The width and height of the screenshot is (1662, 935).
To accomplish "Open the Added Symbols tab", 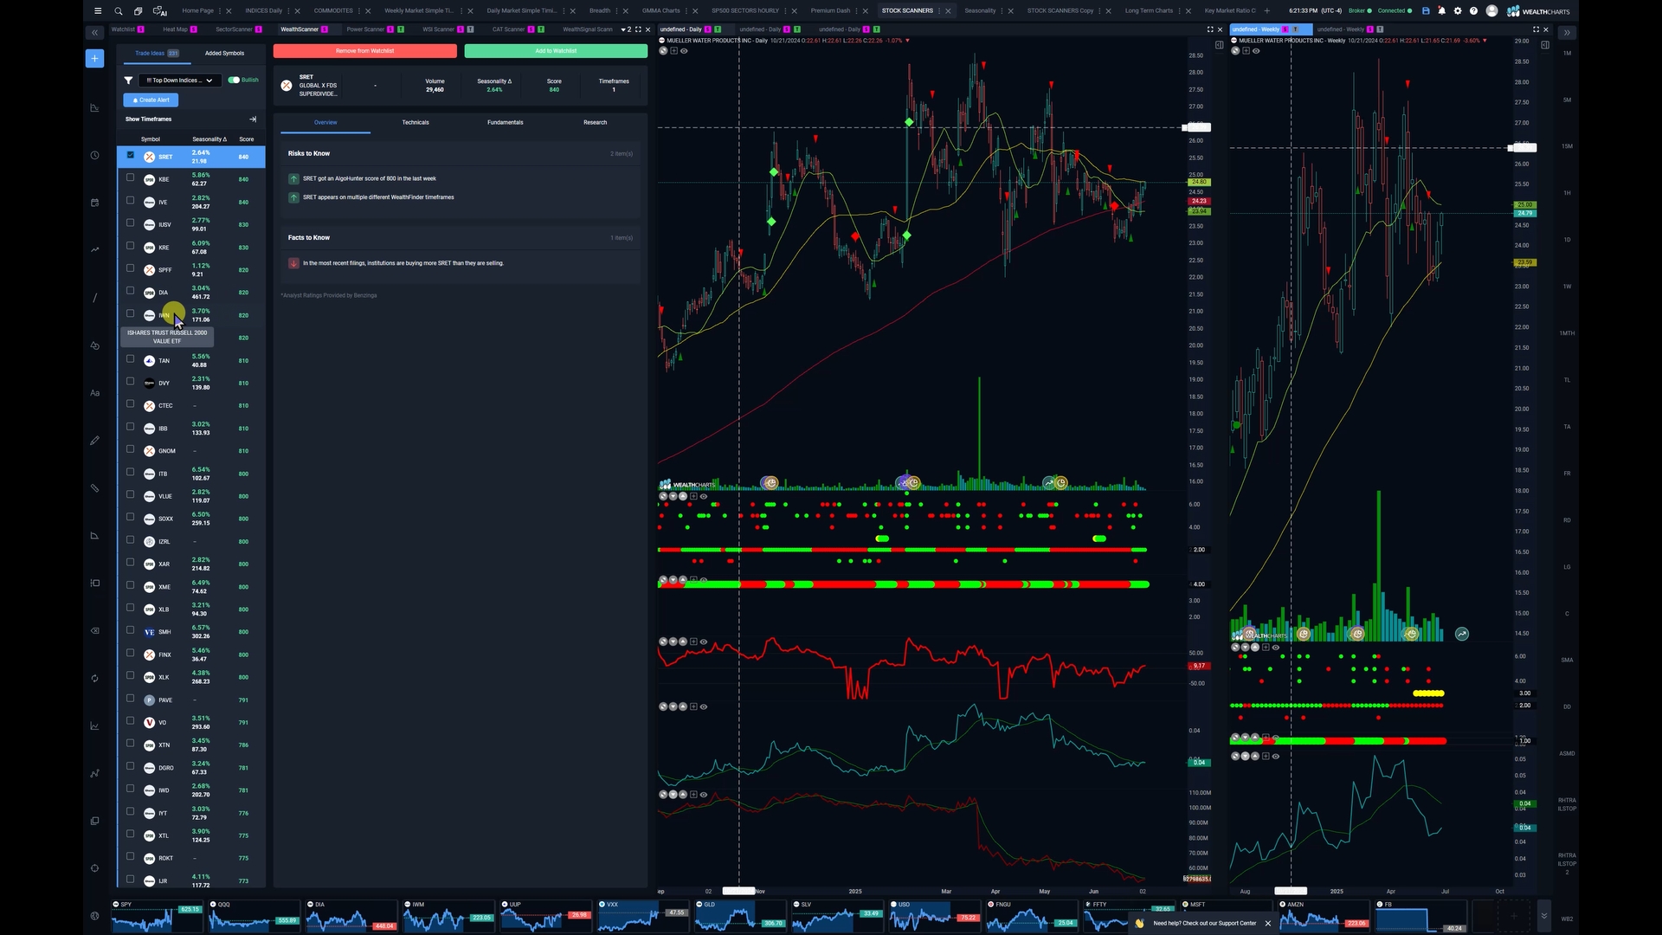I will 224,54.
